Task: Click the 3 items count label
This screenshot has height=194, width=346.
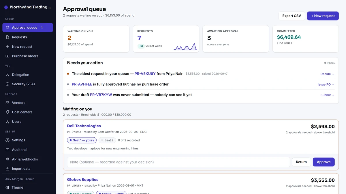Action: tap(329, 63)
